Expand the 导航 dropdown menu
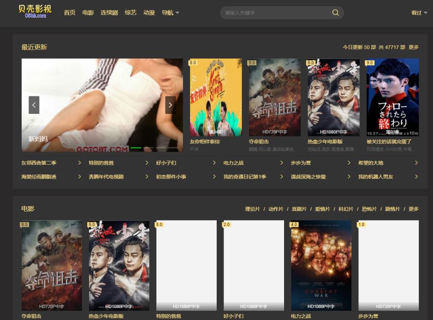Viewport: 433px width, 320px height. pos(170,12)
